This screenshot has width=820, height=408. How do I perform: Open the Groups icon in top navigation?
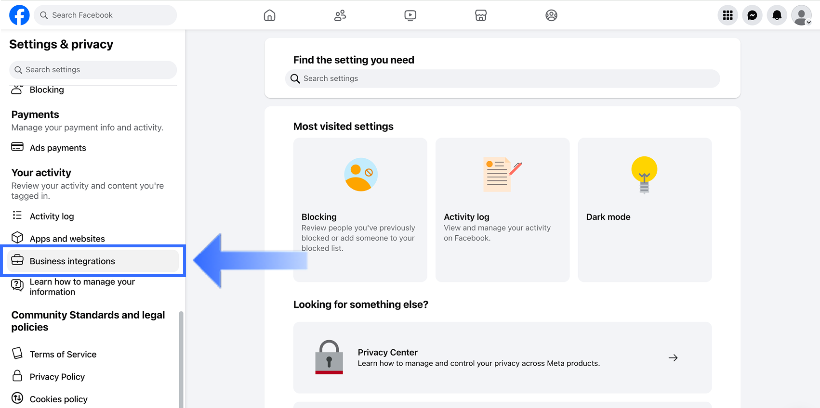tap(551, 15)
